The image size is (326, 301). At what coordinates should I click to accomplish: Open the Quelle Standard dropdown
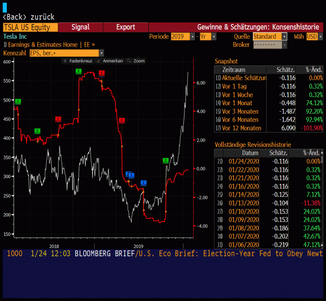284,37
